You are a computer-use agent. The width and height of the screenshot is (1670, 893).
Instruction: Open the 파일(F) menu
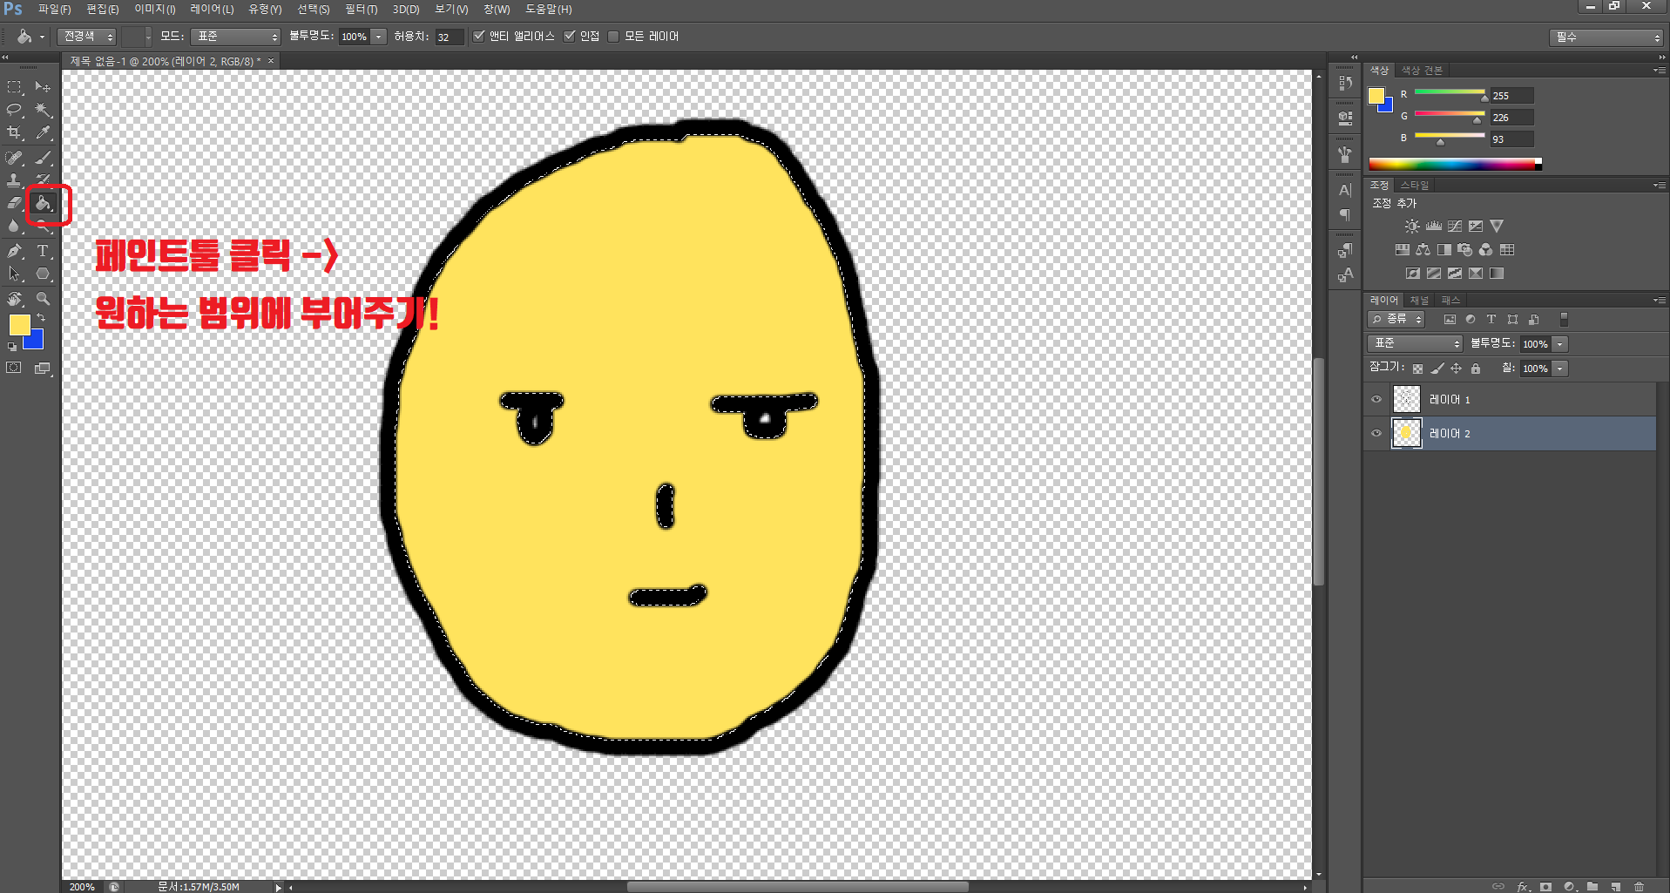[x=54, y=9]
